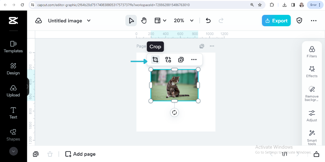This screenshot has height=162, width=325.
Task: Open the Filters panel
Action: [312, 52]
